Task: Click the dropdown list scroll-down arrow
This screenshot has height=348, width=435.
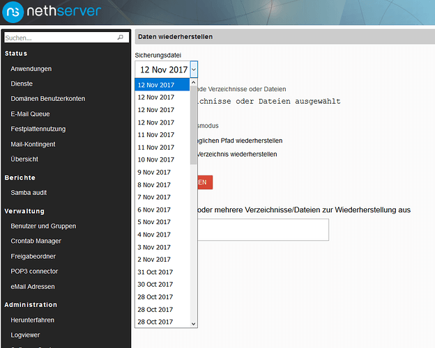Action: coord(194,324)
